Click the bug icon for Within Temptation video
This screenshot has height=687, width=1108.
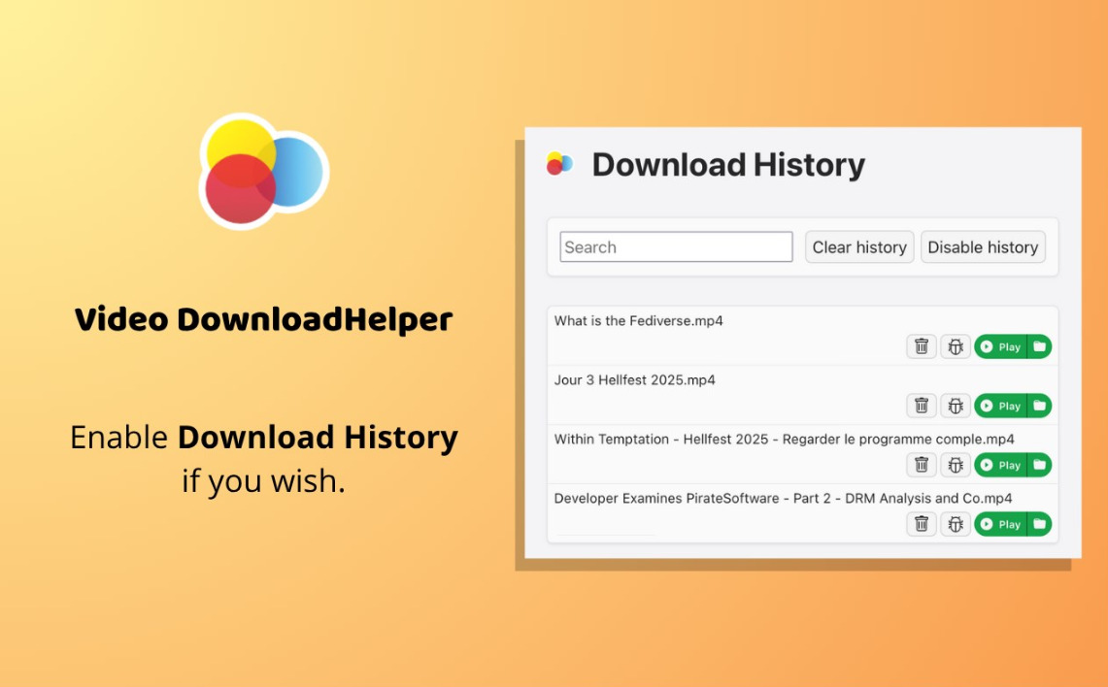956,466
